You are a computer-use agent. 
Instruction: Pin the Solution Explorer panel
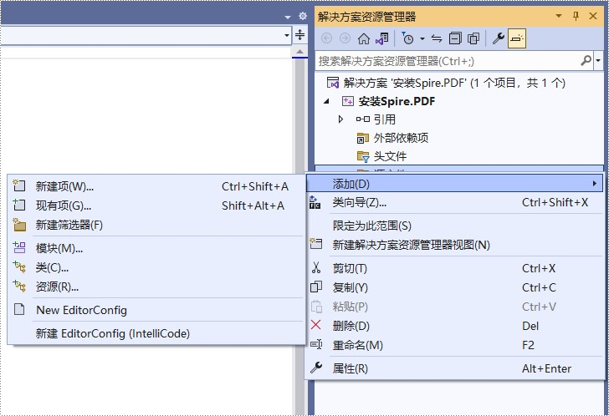coord(576,16)
